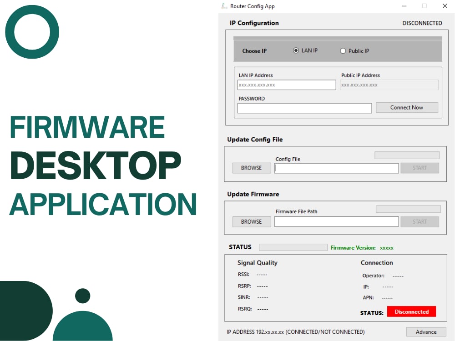Image resolution: width=455 pixels, height=341 pixels.
Task: Minimize the Router Config App window
Action: click(404, 6)
